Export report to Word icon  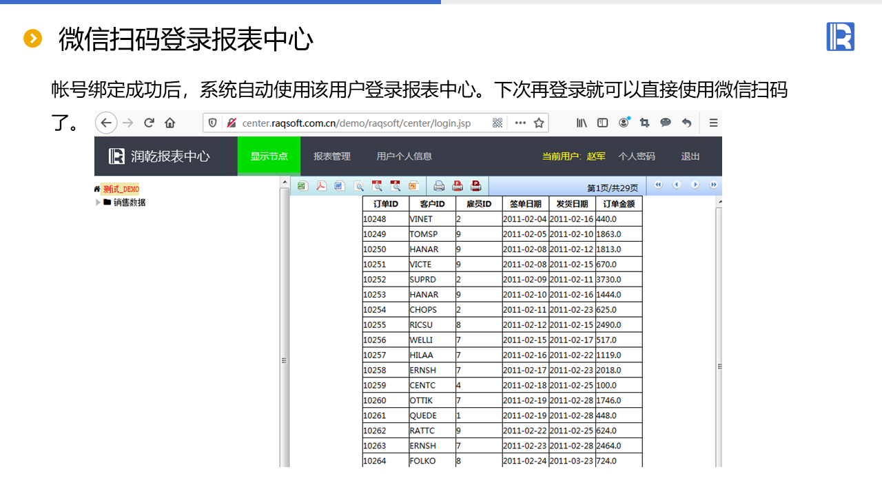tap(339, 185)
